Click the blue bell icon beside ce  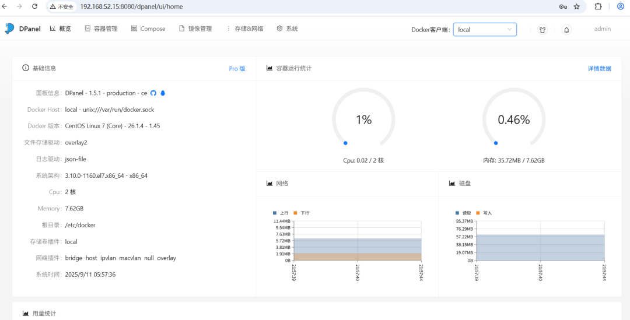163,93
